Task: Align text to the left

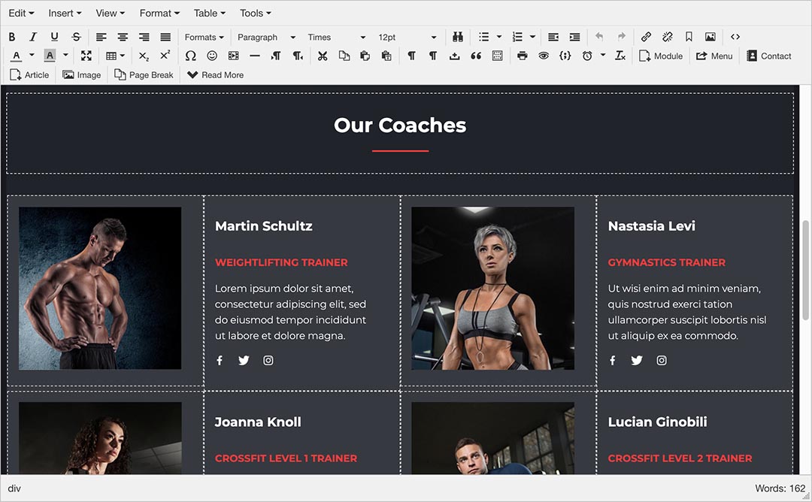Action: (101, 37)
